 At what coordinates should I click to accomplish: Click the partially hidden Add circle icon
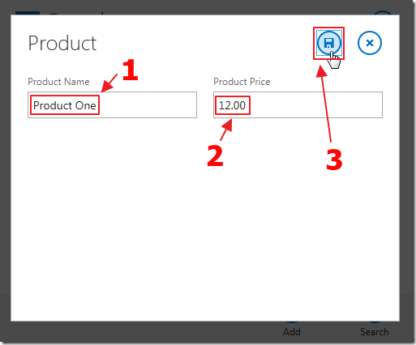(292, 322)
